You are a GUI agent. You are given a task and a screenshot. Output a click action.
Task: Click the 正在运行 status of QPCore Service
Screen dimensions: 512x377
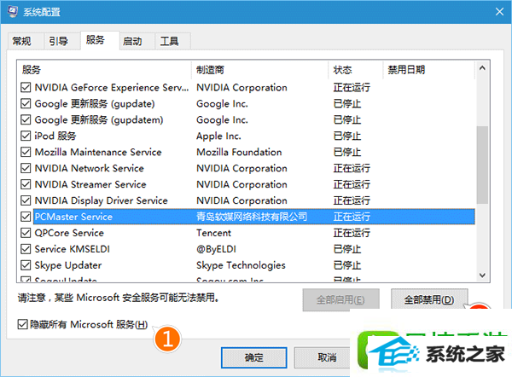[352, 233]
